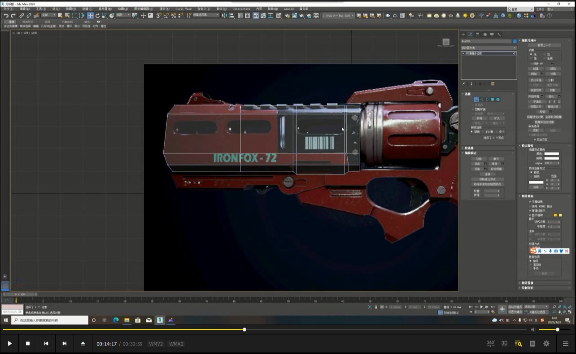Select Polygon sub-object level icon

click(x=493, y=99)
